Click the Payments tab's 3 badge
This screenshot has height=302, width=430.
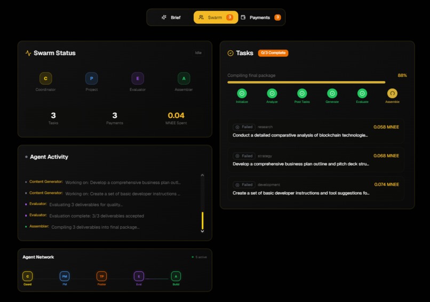point(277,17)
